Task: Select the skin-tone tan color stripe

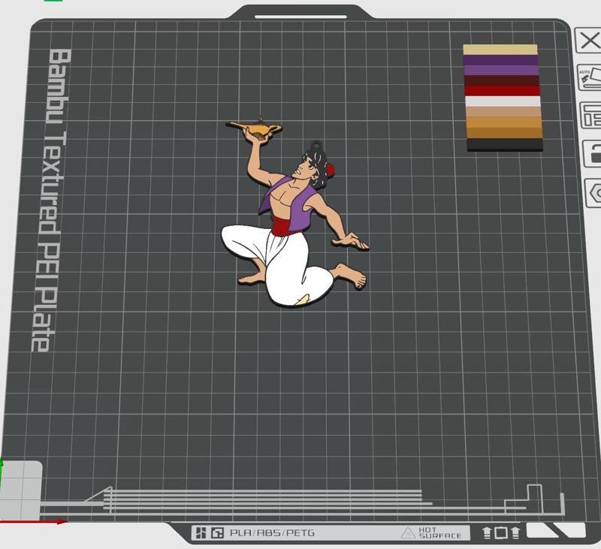Action: coord(503,111)
